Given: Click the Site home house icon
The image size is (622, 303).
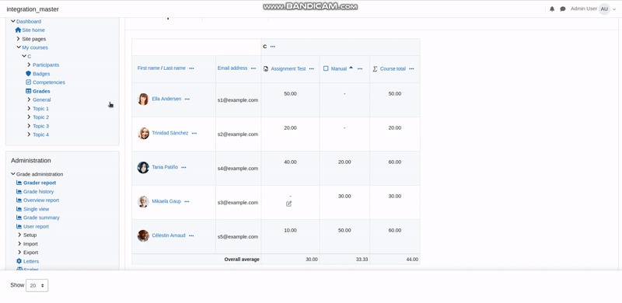Looking at the screenshot, I should pos(18,30).
